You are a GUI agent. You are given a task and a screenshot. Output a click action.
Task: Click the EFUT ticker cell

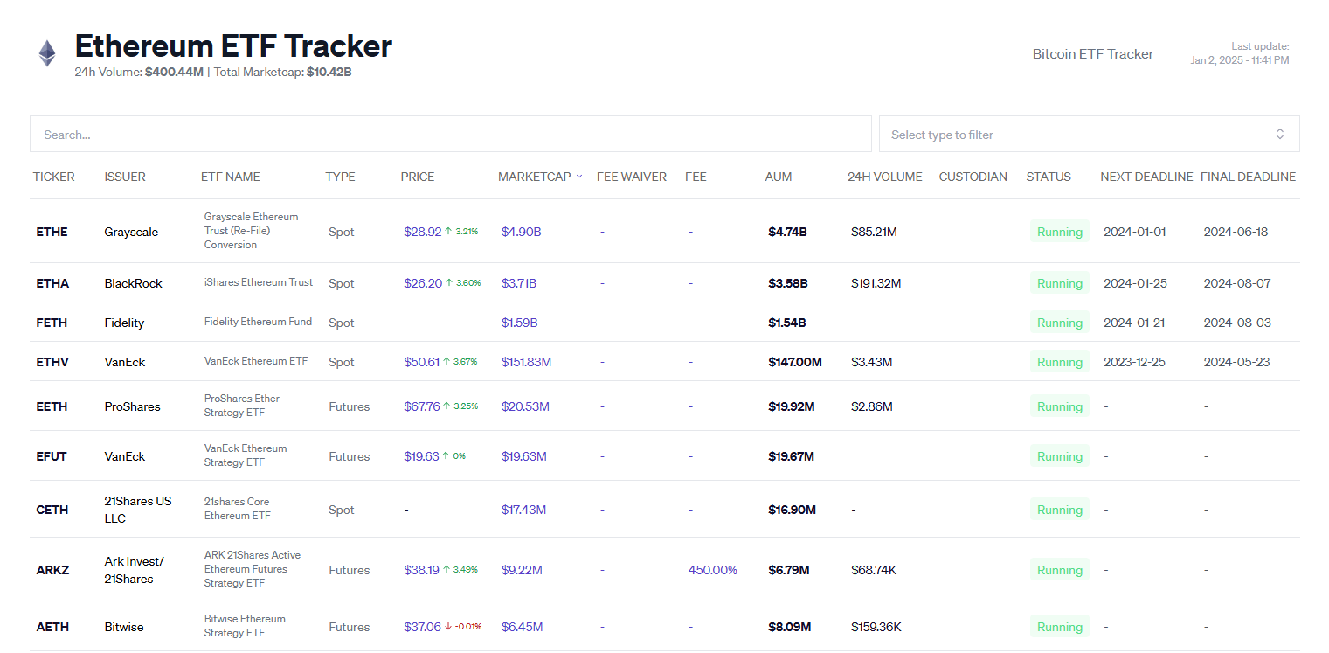[52, 456]
